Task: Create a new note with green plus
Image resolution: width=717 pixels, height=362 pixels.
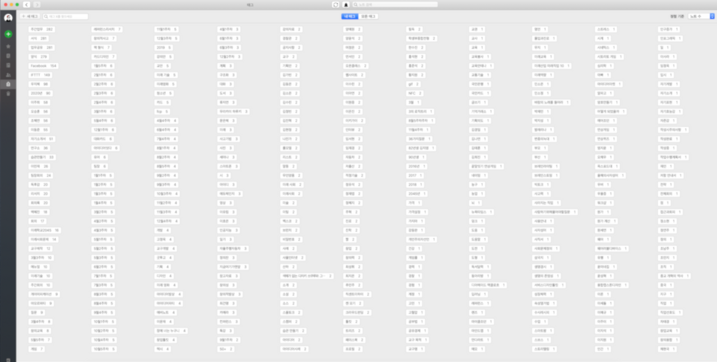Action: pyautogui.click(x=8, y=34)
